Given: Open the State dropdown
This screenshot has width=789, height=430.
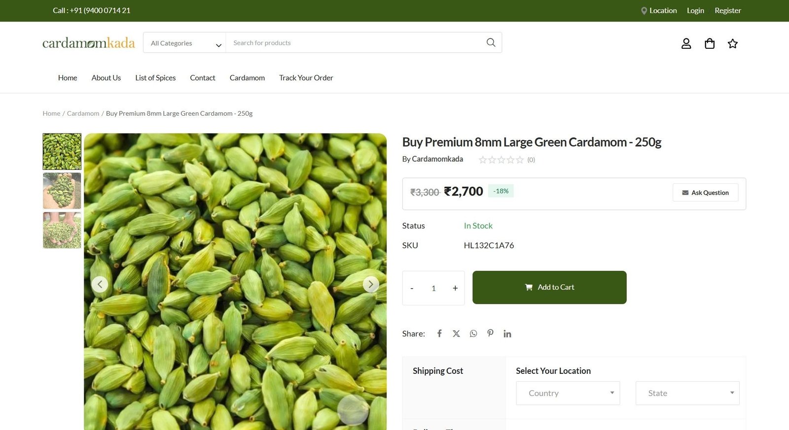Looking at the screenshot, I should pos(687,393).
